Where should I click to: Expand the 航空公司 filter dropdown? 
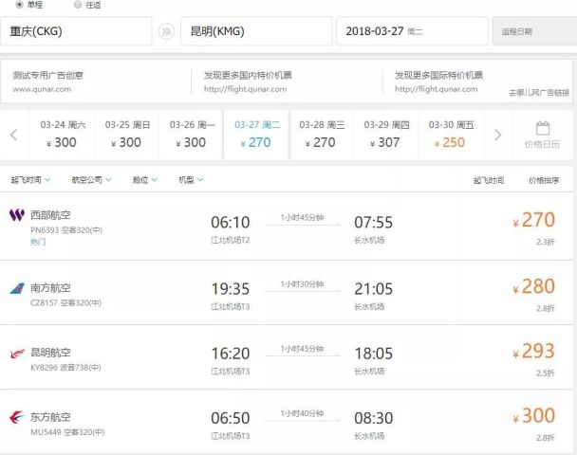[x=91, y=180]
